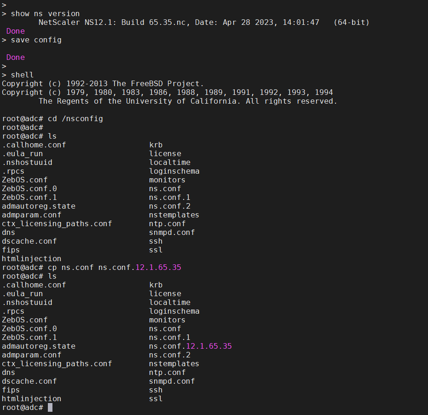The image size is (428, 415).
Task: Click the Regents of University of California line
Action: point(188,101)
